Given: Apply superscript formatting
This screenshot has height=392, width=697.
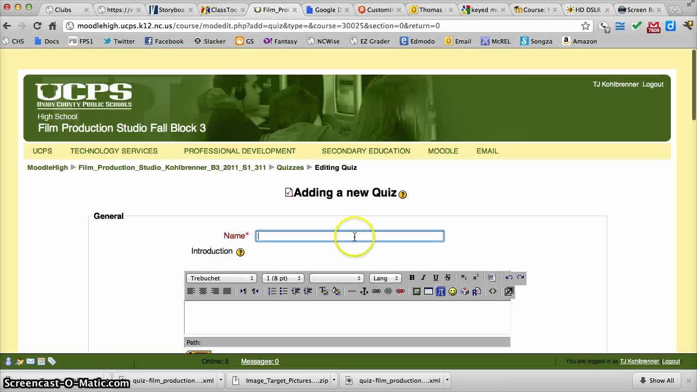Looking at the screenshot, I should (x=475, y=278).
